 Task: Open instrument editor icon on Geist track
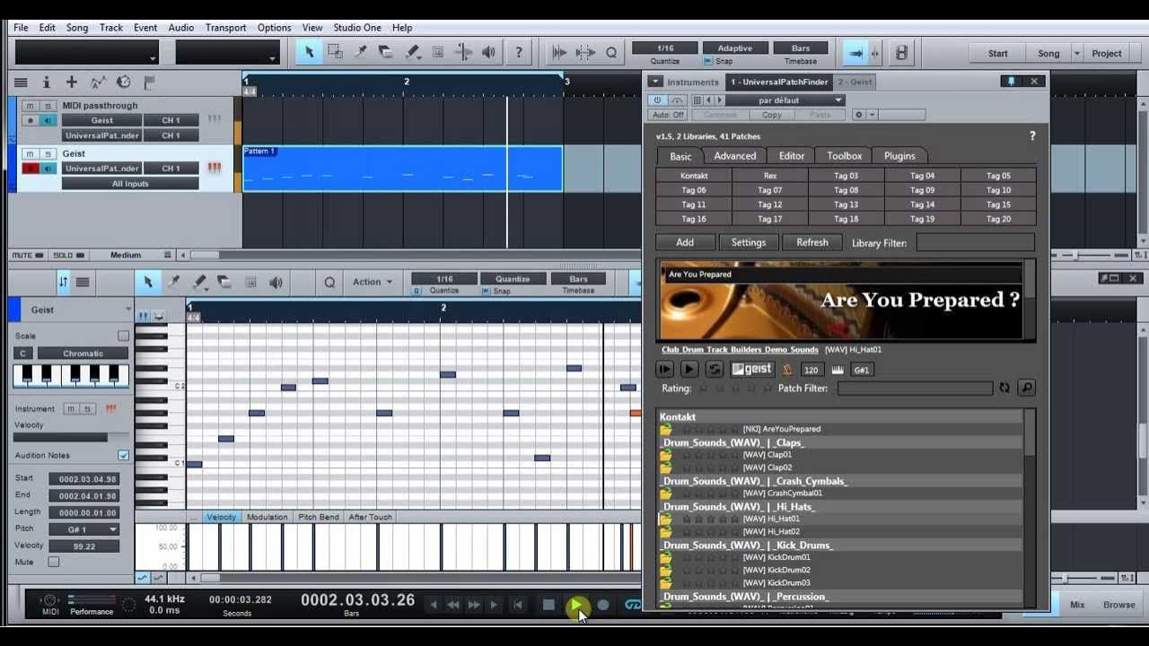pos(214,168)
